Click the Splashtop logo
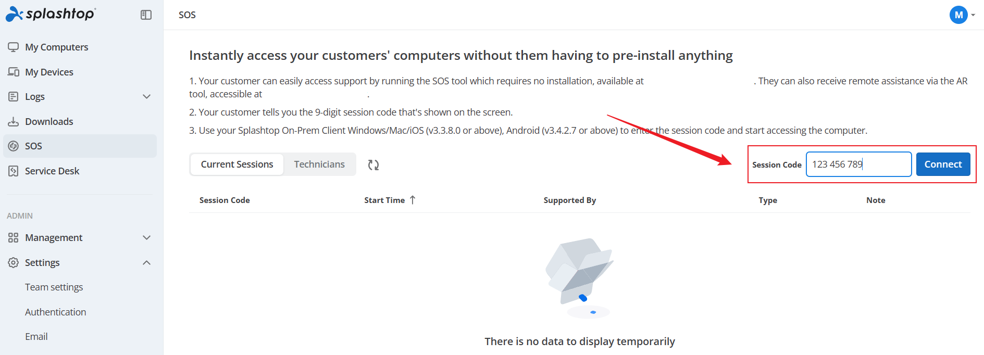984x355 pixels. point(50,14)
